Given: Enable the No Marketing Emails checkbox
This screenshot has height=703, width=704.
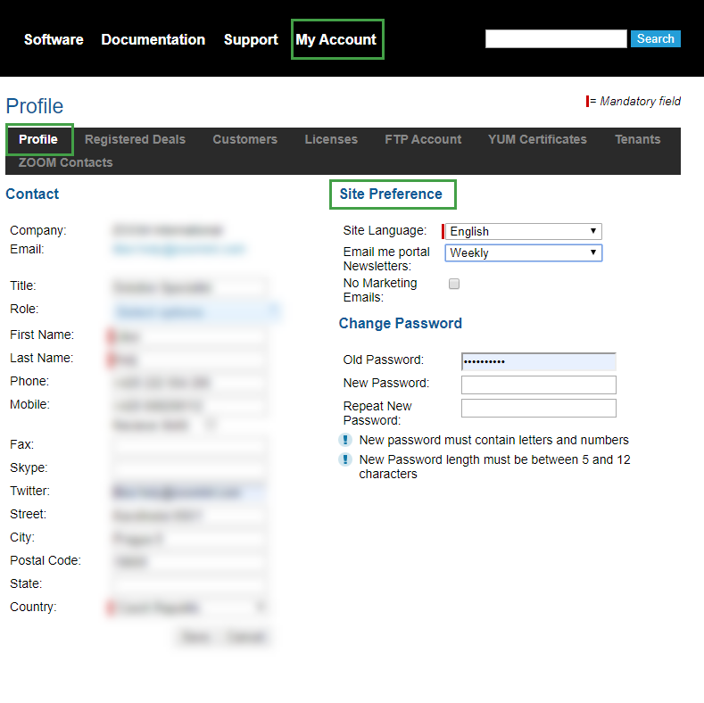Looking at the screenshot, I should pos(453,284).
